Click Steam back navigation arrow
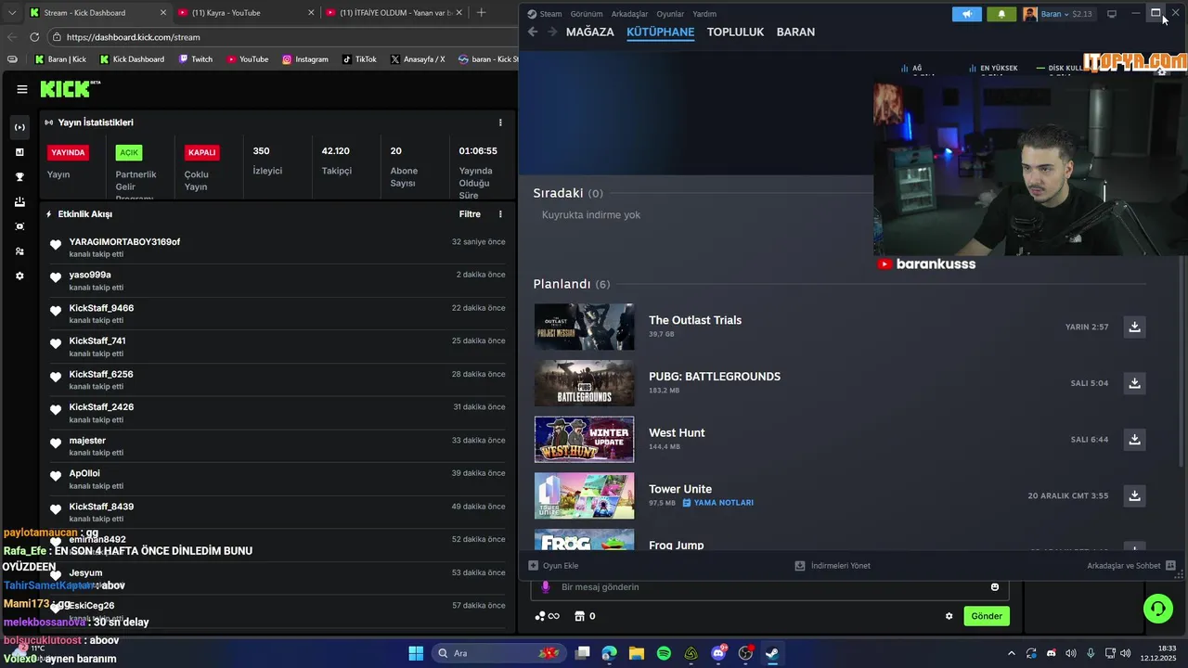 533,32
